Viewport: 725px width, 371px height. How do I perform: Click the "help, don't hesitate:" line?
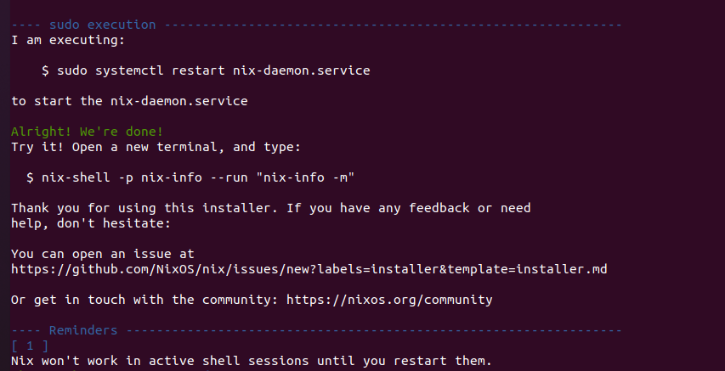click(x=91, y=223)
